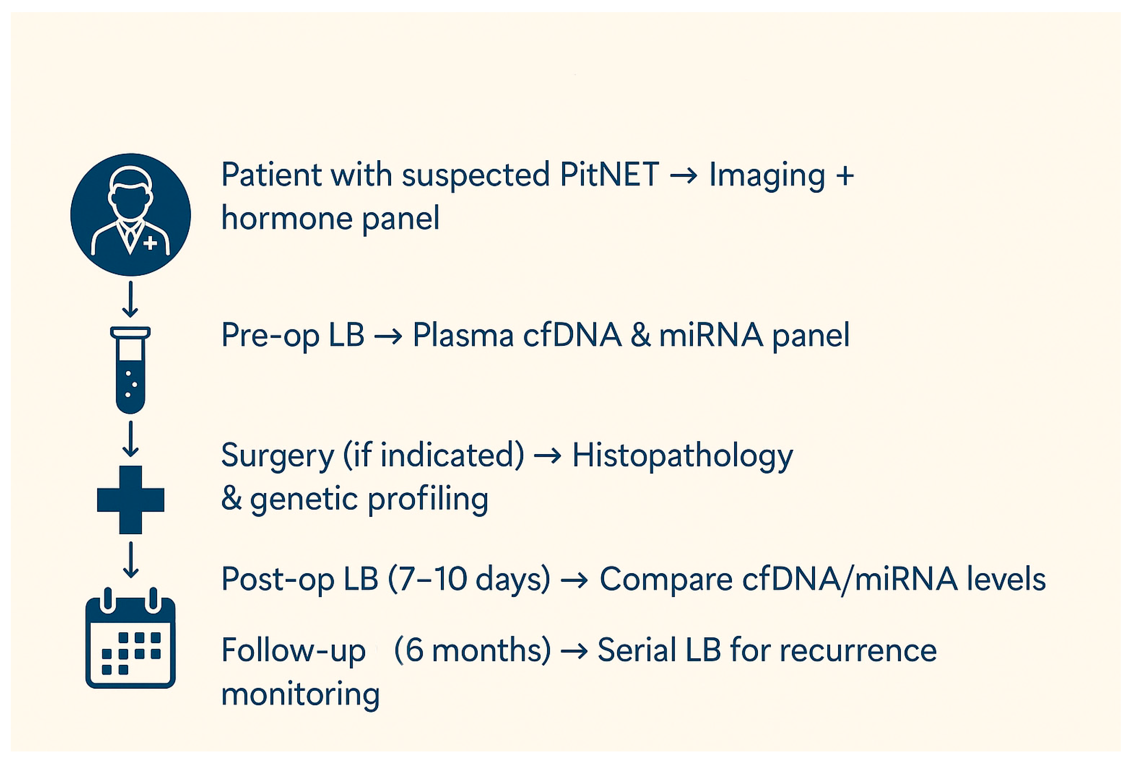The width and height of the screenshot is (1133, 764).
Task: Click the "Surgery (if indicated)" label
Action: click(372, 455)
